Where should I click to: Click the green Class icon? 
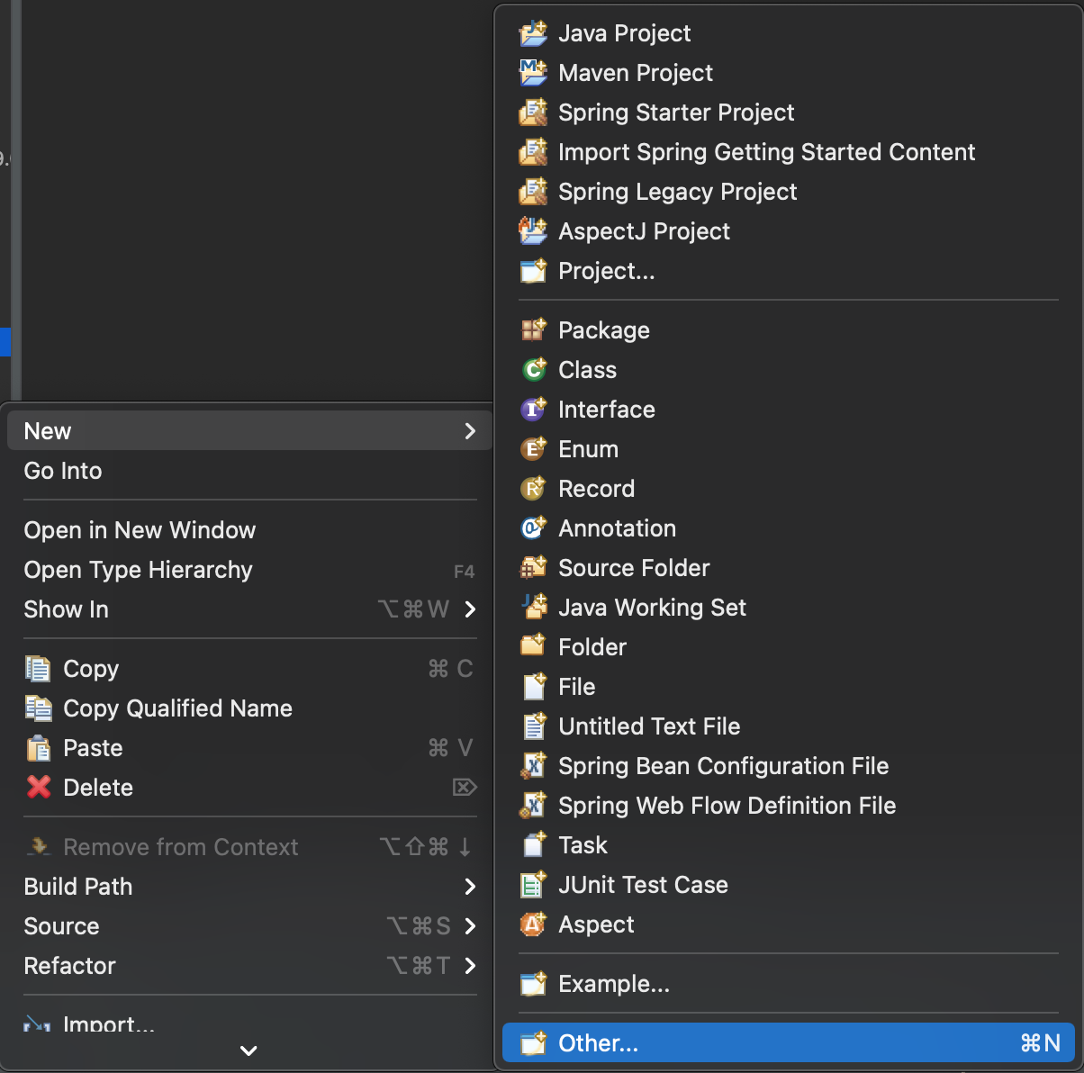pyautogui.click(x=533, y=370)
